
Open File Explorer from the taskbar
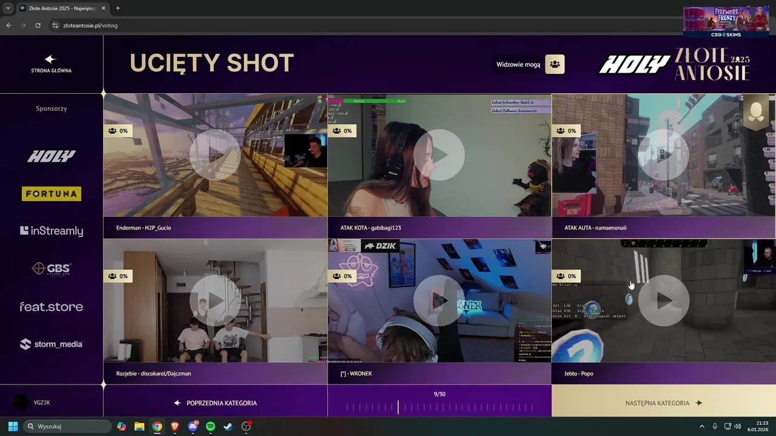(139, 426)
